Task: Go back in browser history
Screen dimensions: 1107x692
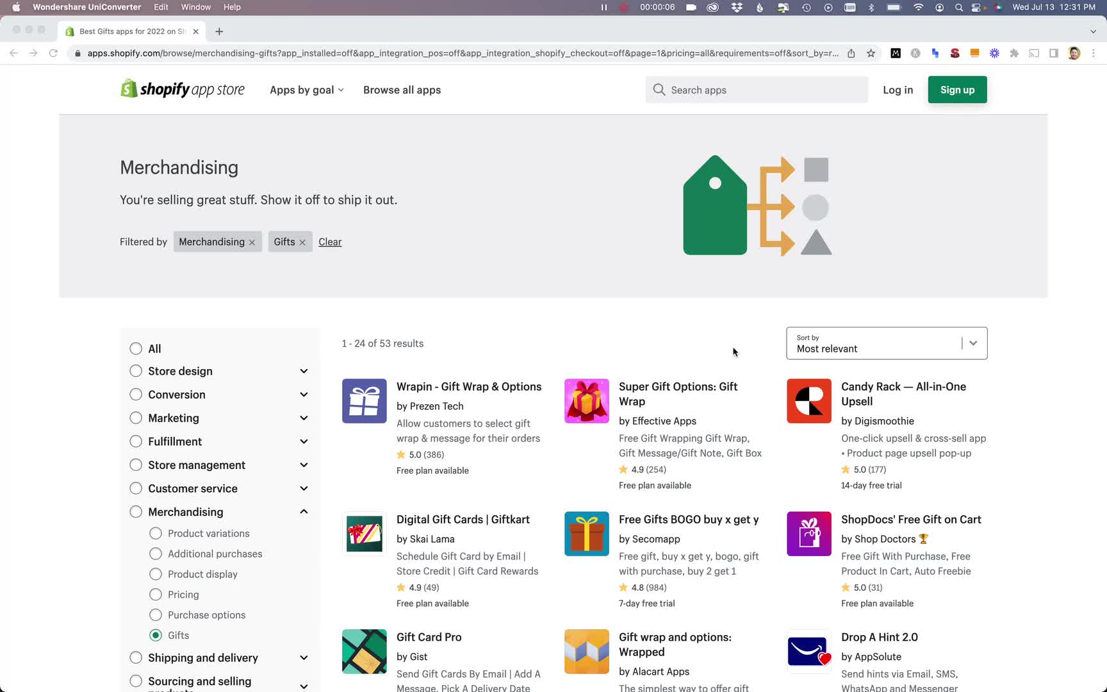Action: (x=13, y=53)
